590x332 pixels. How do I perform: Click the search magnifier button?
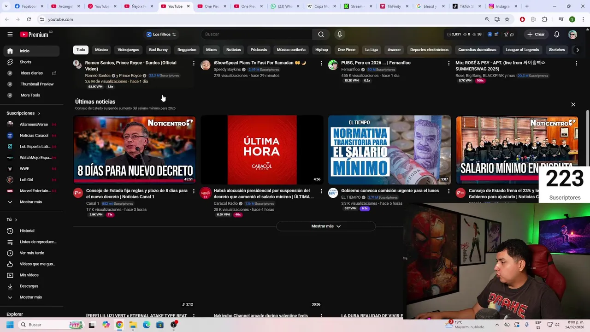[321, 35]
